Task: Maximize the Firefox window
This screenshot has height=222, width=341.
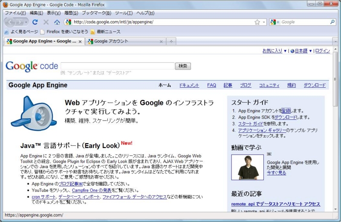Action: (x=320, y=4)
